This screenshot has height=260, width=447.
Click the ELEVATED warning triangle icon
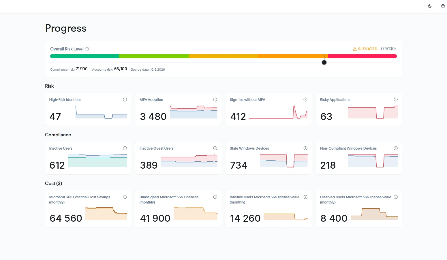point(355,49)
